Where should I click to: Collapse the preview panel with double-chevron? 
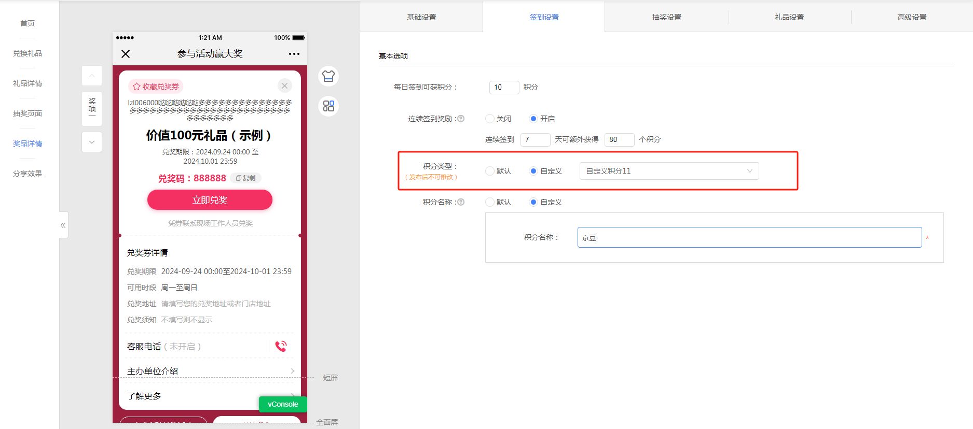tap(63, 225)
